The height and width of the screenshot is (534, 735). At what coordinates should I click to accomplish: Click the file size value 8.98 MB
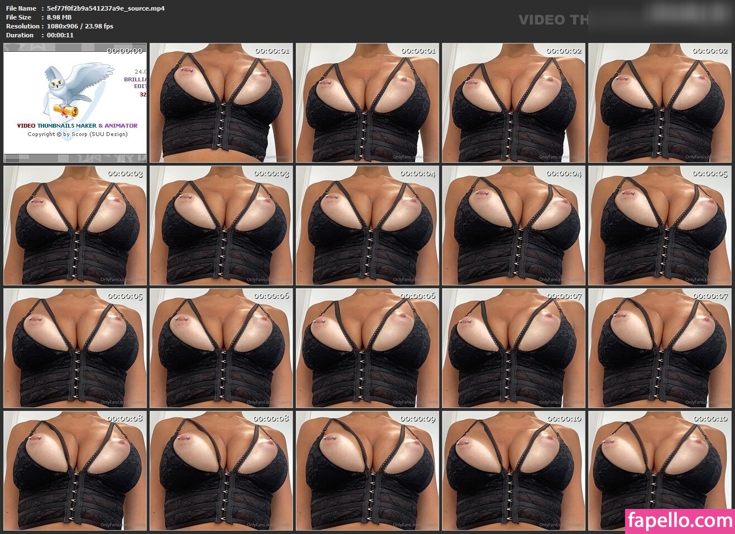click(59, 17)
